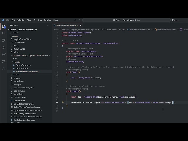Click the Zephyr command center search box
Image resolution: width=188 pixels, height=141 pixels.
[x=127, y=20]
